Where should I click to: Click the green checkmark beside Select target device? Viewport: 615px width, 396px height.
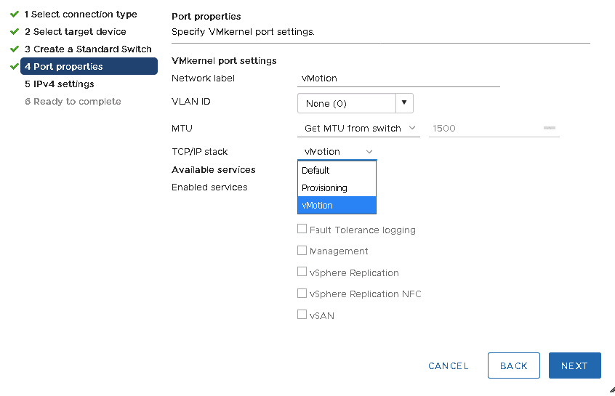(x=15, y=31)
